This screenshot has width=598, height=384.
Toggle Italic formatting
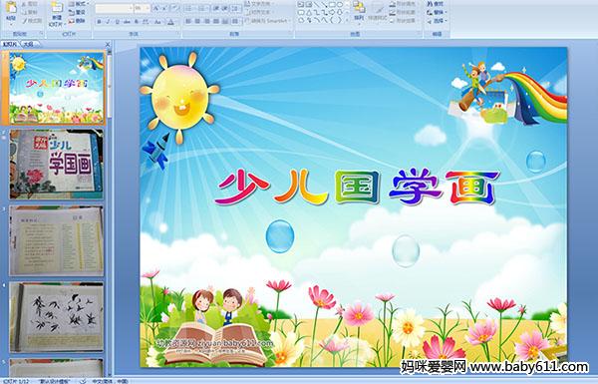108,22
